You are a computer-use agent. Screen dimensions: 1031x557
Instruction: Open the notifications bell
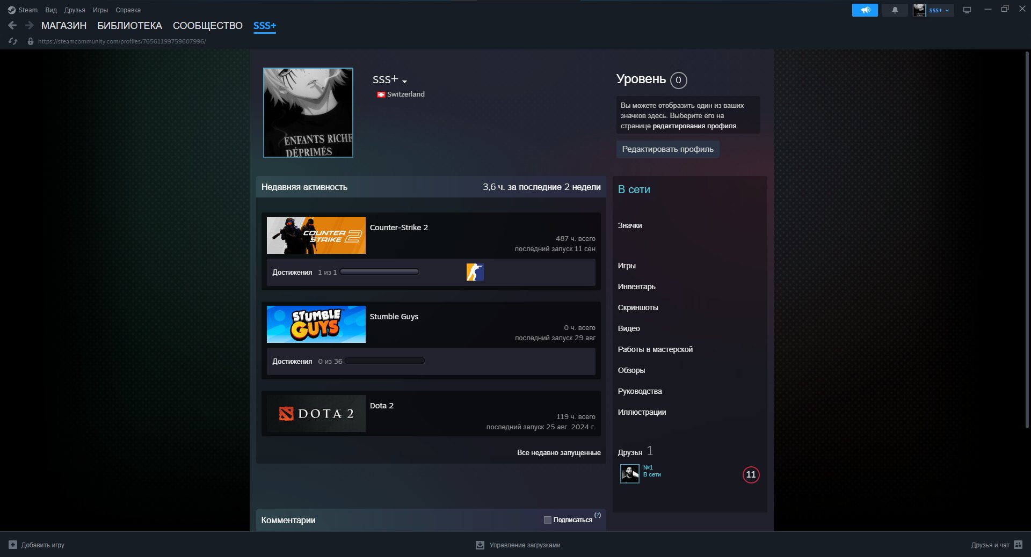point(895,10)
